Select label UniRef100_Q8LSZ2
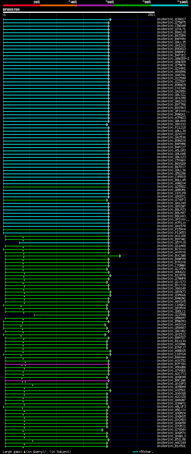The image size is (191, 454). (171, 95)
